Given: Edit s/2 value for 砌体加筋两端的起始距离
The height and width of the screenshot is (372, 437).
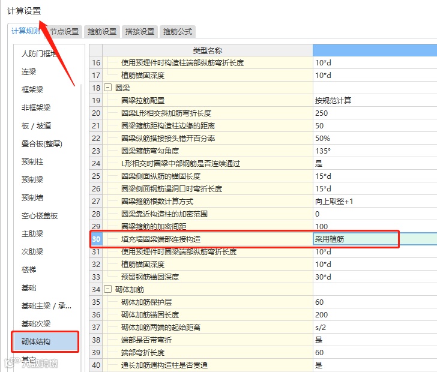Looking at the screenshot, I should [x=375, y=327].
